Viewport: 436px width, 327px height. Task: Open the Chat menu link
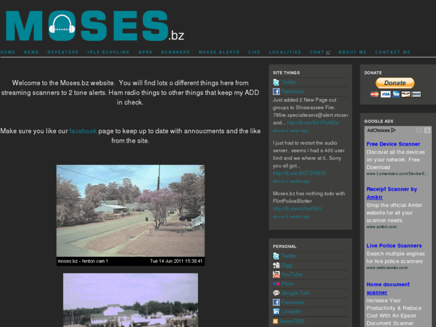pos(317,52)
